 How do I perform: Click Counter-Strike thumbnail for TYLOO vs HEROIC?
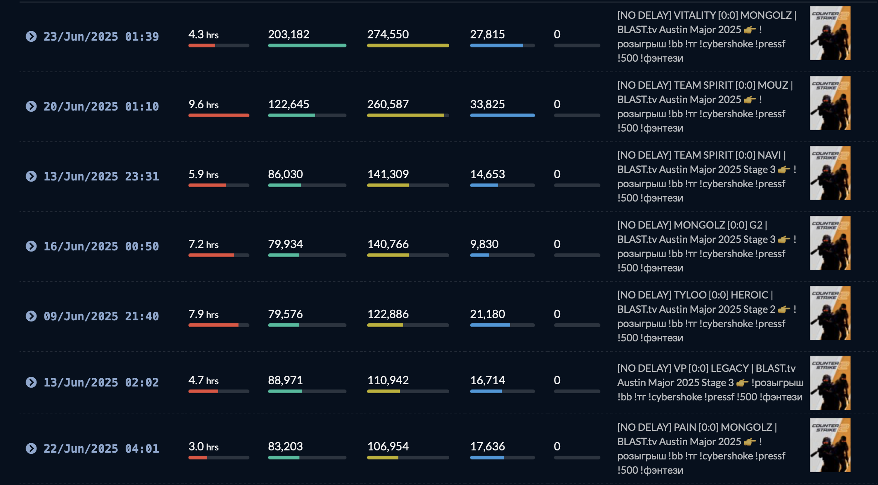pyautogui.click(x=830, y=313)
